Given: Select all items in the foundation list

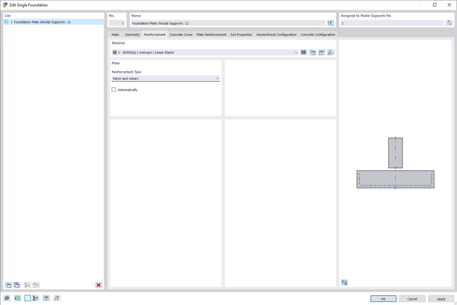Looking at the screenshot, I should click(27, 285).
